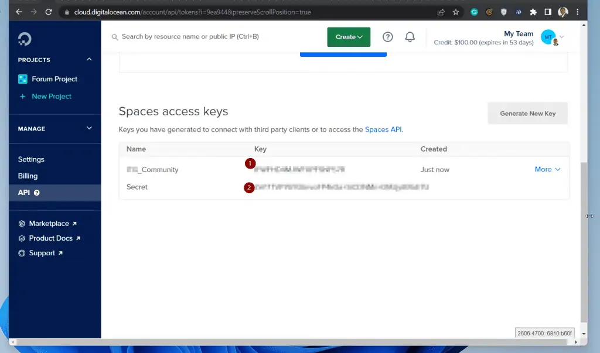Click the MT team avatar

click(x=548, y=37)
